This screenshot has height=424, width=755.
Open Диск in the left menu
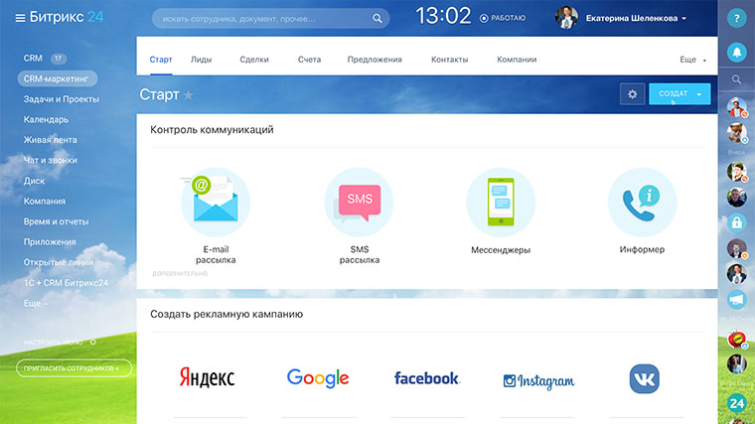[x=34, y=181]
